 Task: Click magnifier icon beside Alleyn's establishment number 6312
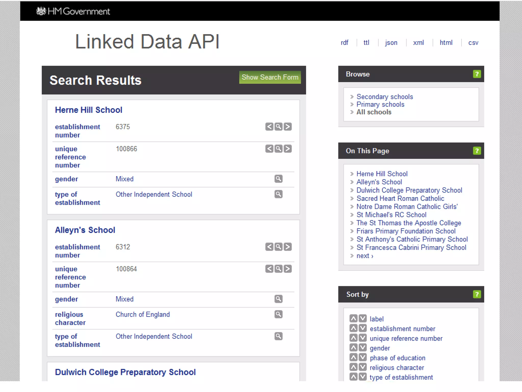[278, 247]
